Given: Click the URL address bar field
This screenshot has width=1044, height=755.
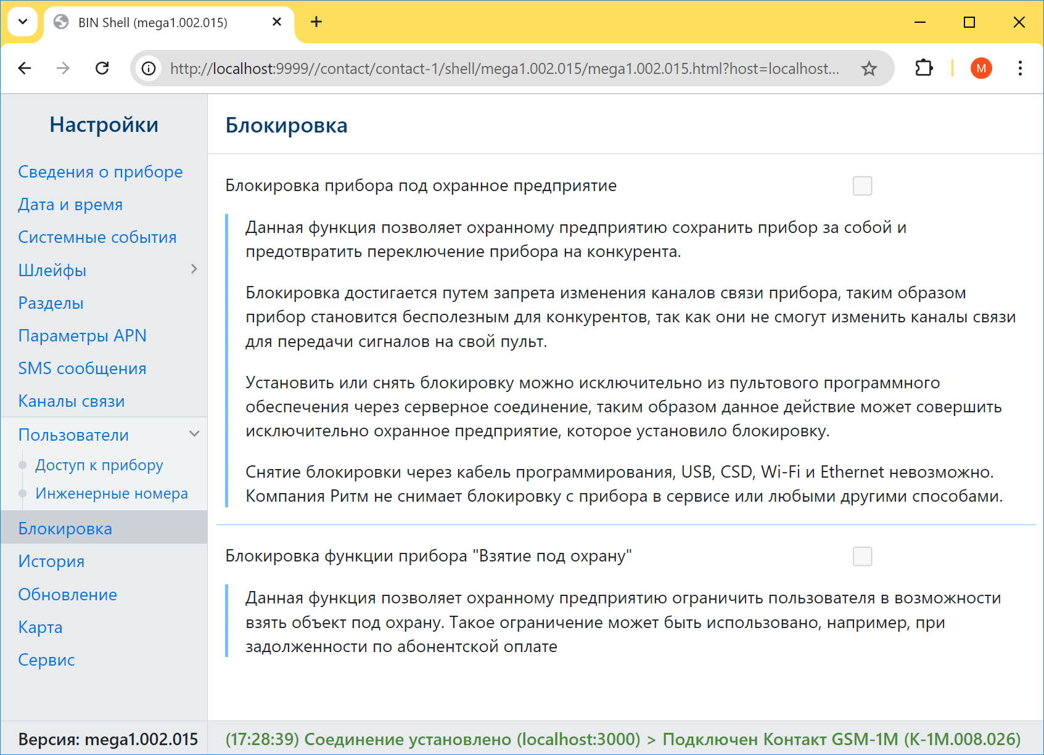Looking at the screenshot, I should click(x=504, y=68).
